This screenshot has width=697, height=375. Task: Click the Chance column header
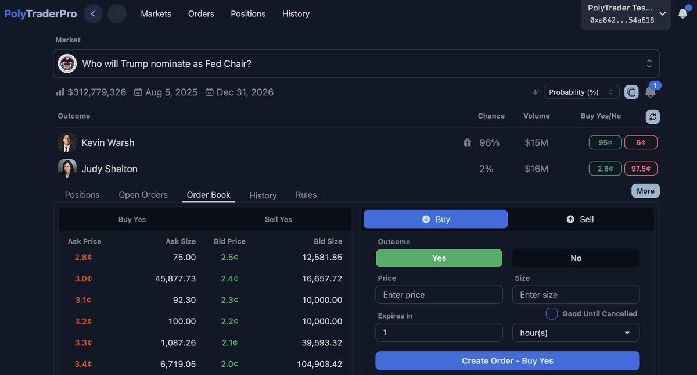491,116
